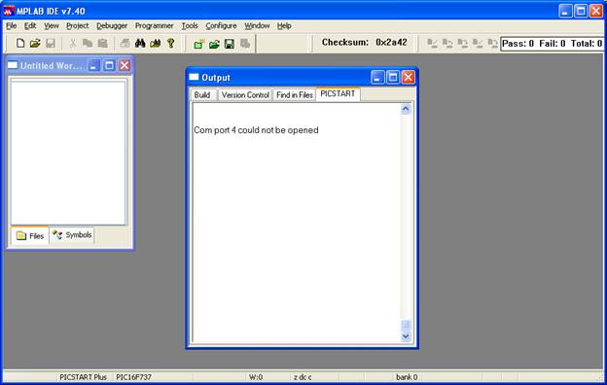The height and width of the screenshot is (385, 607).
Task: Click the 'Com port 4 could not be opened' message
Action: (x=256, y=130)
